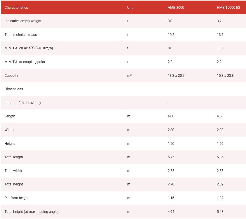This screenshot has width=246, height=219.
Task: Select the Total technical mass row label
Action: (x=20, y=35)
